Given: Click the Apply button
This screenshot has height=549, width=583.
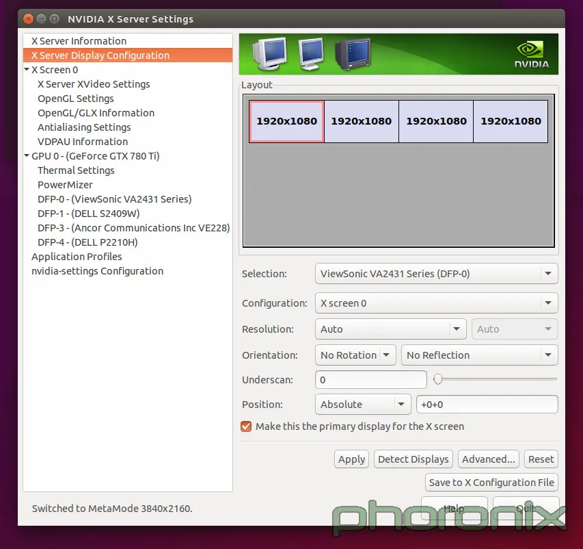Looking at the screenshot, I should click(x=351, y=459).
